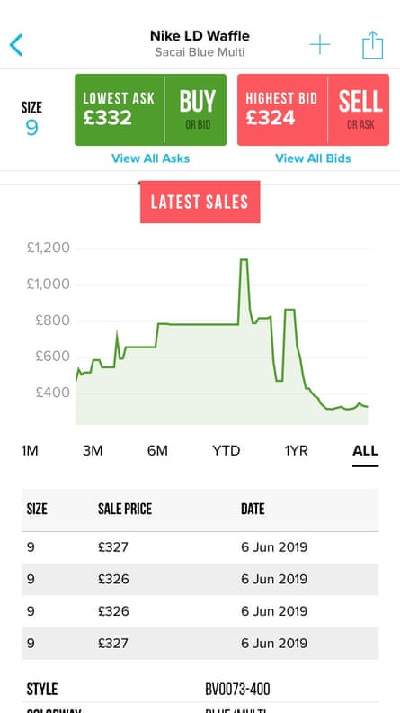
Task: Open View All Bids link
Action: click(313, 158)
